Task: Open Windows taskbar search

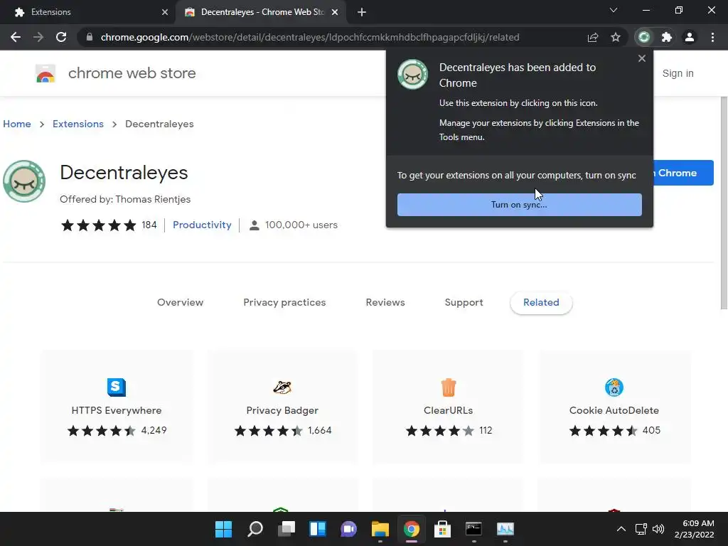Action: (255, 529)
